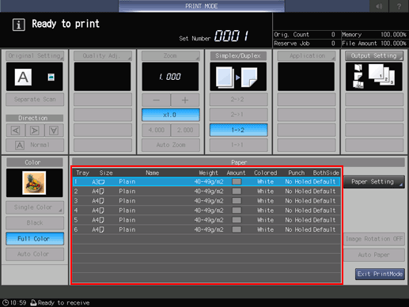
Task: Open the Output Setting panel
Action: pyautogui.click(x=374, y=55)
